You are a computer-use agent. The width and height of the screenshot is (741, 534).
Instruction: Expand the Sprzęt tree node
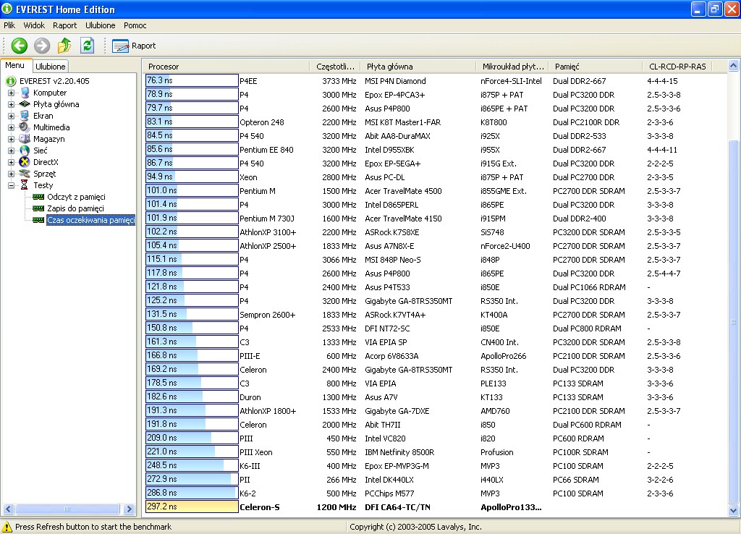click(11, 174)
